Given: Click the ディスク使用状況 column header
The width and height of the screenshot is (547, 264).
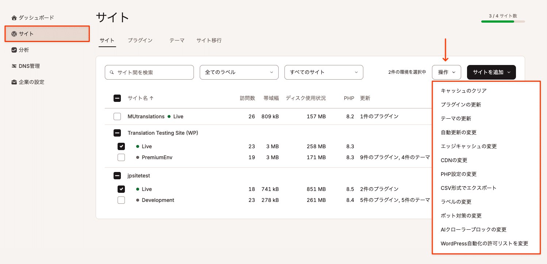Looking at the screenshot, I should 306,98.
